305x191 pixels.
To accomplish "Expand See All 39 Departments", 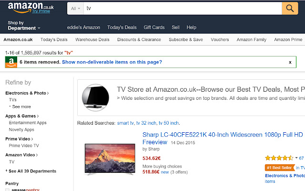I will click(x=31, y=171).
